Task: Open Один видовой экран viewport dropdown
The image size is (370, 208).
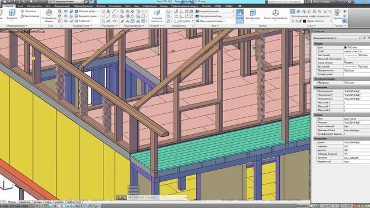Action: point(210,21)
